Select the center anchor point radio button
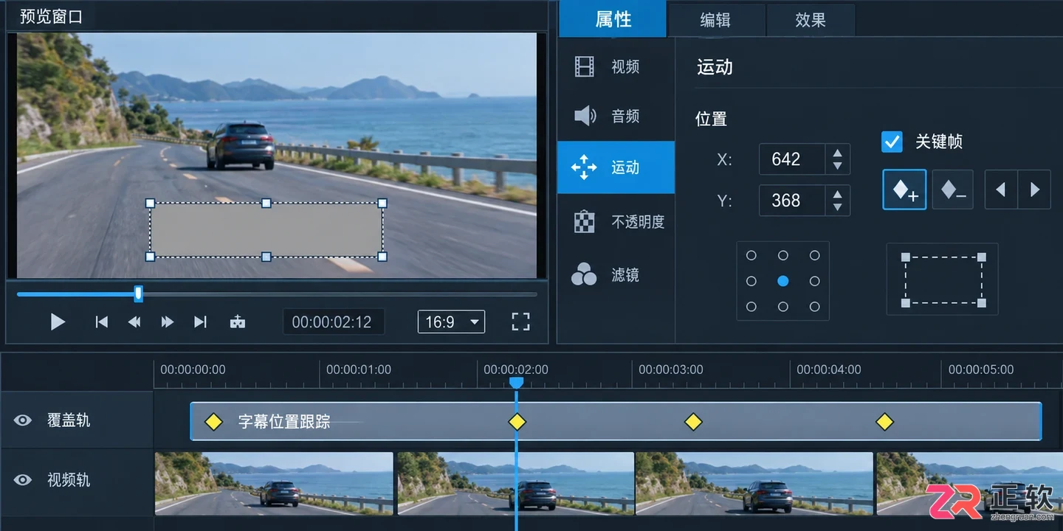 783,281
